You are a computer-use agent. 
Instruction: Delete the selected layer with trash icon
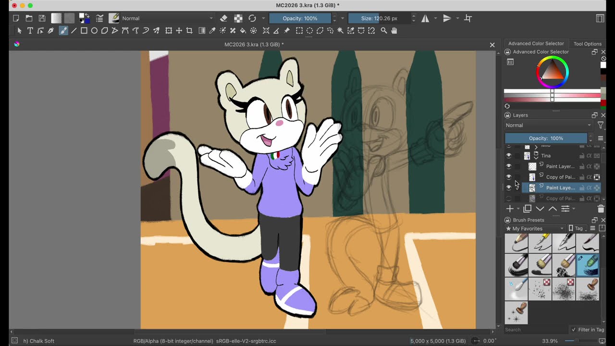[601, 209]
